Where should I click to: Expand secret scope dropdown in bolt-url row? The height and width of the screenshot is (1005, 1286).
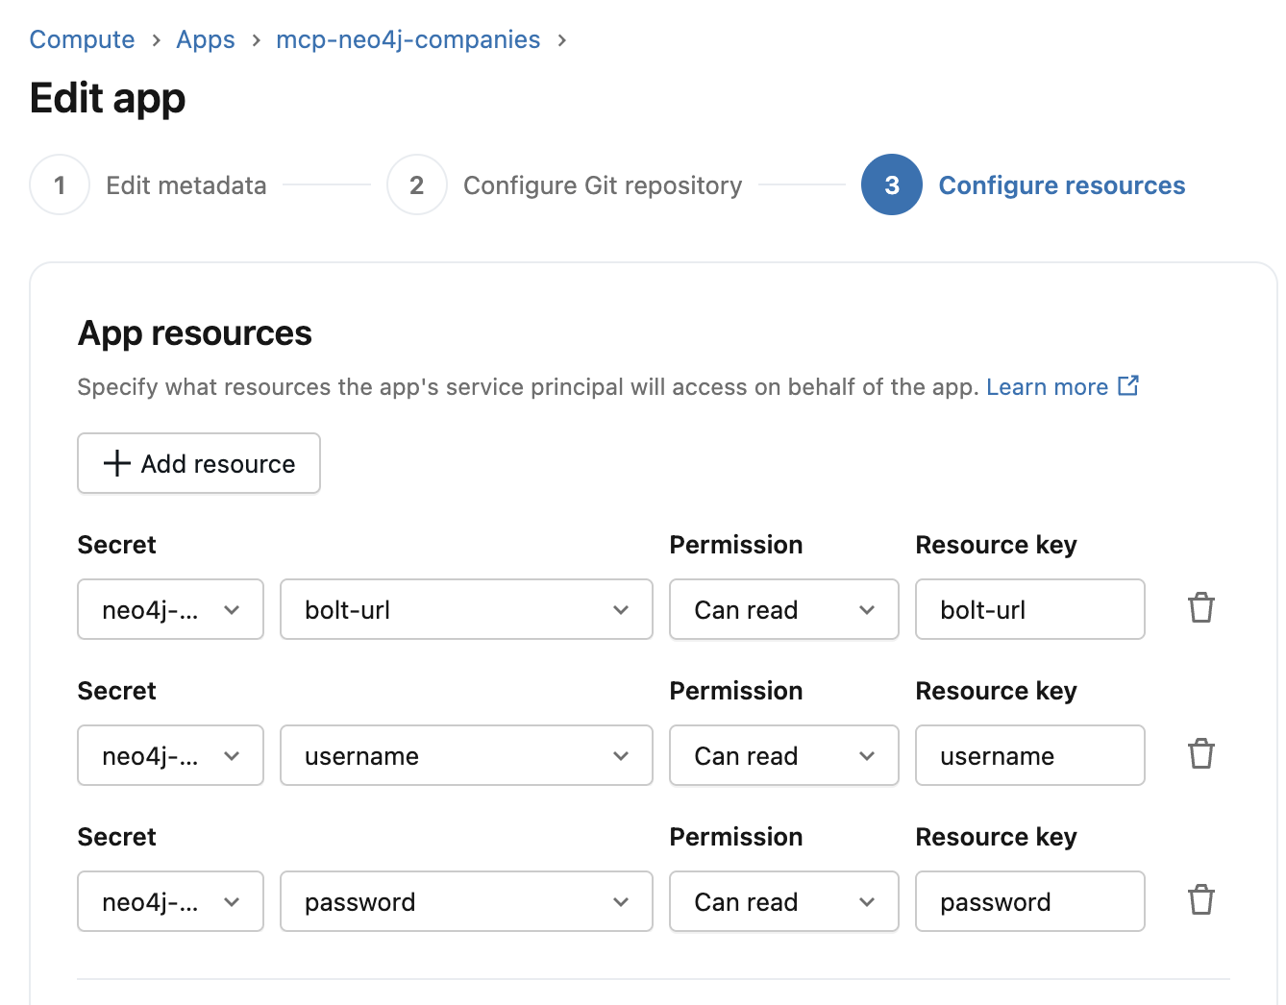coord(170,609)
